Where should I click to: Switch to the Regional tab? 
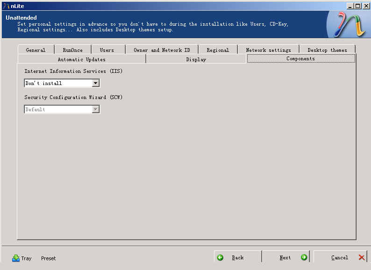[x=218, y=50]
